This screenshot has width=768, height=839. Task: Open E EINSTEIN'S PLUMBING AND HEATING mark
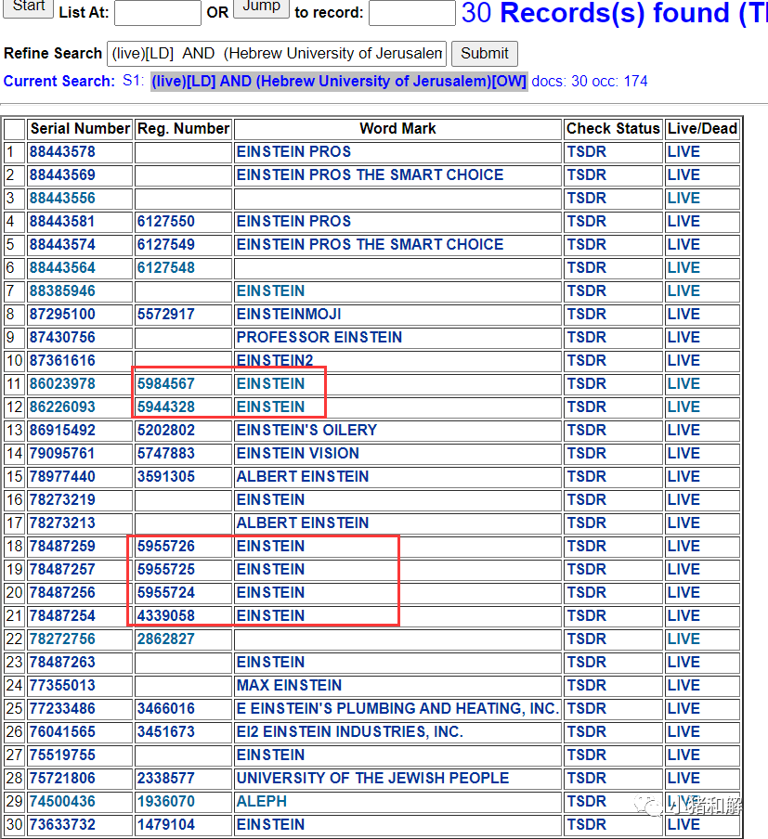[x=397, y=708]
